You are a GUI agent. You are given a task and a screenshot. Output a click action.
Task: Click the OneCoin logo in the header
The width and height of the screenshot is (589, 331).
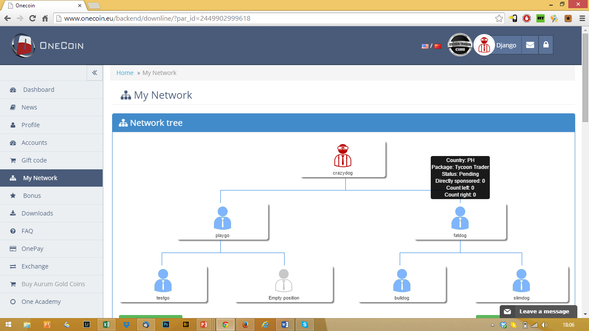coord(47,45)
